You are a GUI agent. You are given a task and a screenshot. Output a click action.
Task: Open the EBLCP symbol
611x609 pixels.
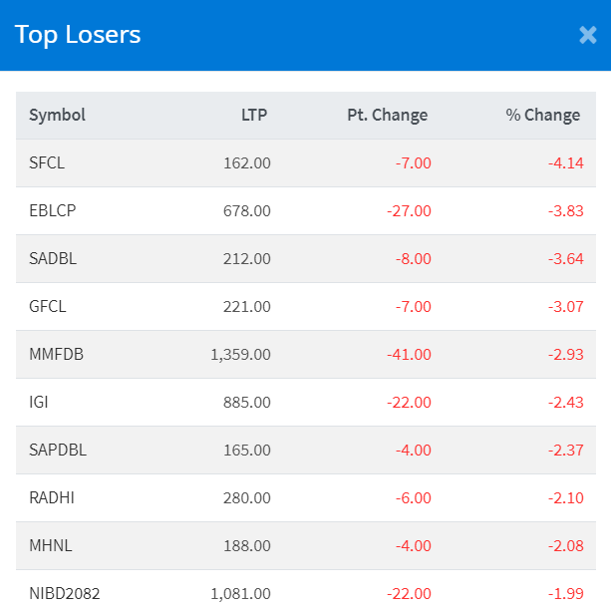[52, 210]
